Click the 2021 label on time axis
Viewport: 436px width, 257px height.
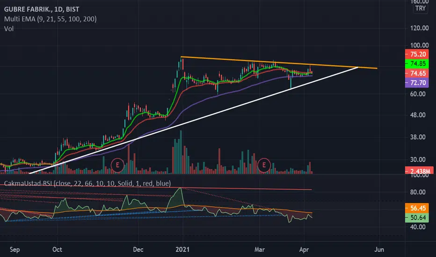pyautogui.click(x=182, y=250)
